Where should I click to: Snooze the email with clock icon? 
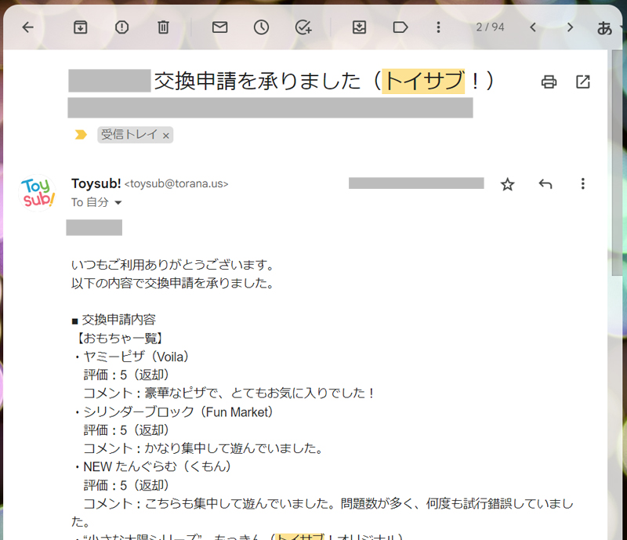261,27
